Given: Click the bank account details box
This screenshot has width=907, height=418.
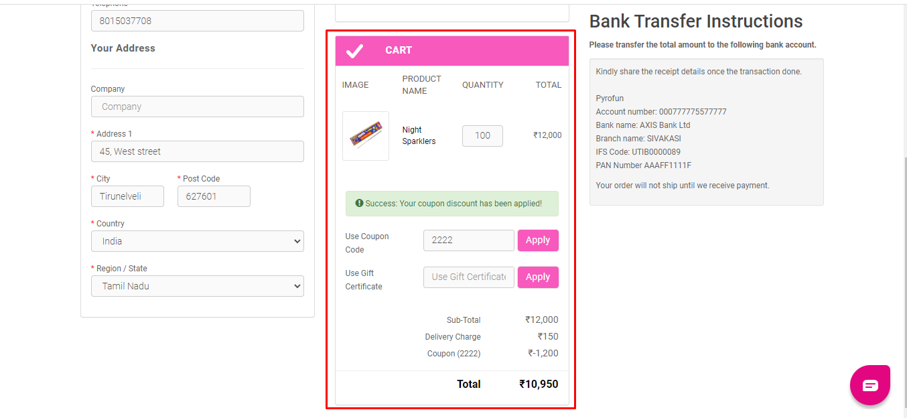Looking at the screenshot, I should coord(707,132).
